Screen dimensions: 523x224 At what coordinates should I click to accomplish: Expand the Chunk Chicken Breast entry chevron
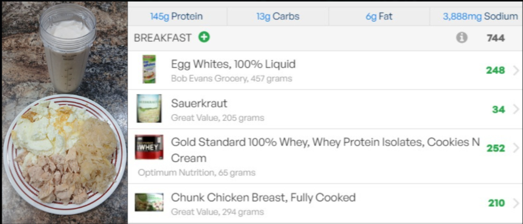515,203
